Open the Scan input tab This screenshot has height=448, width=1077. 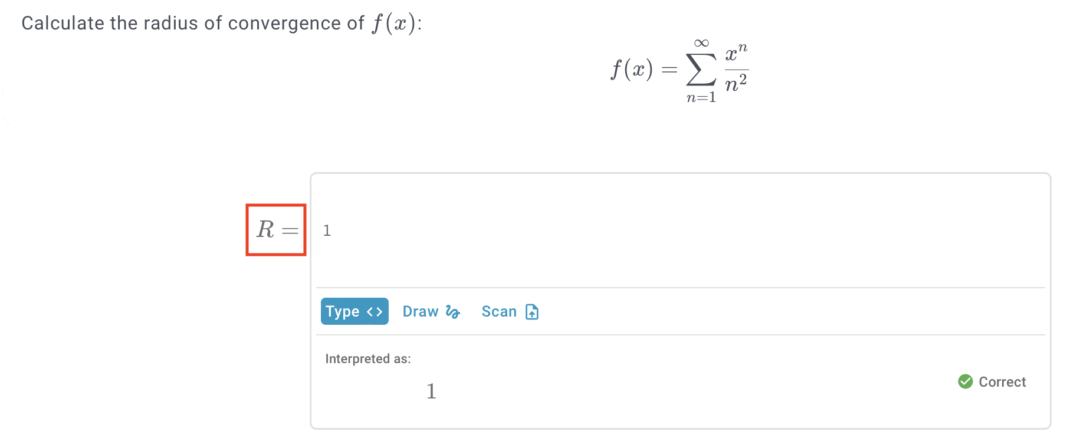point(499,311)
